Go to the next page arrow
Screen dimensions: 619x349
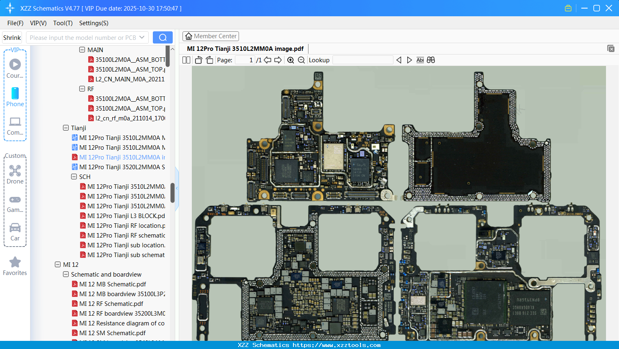tap(278, 60)
